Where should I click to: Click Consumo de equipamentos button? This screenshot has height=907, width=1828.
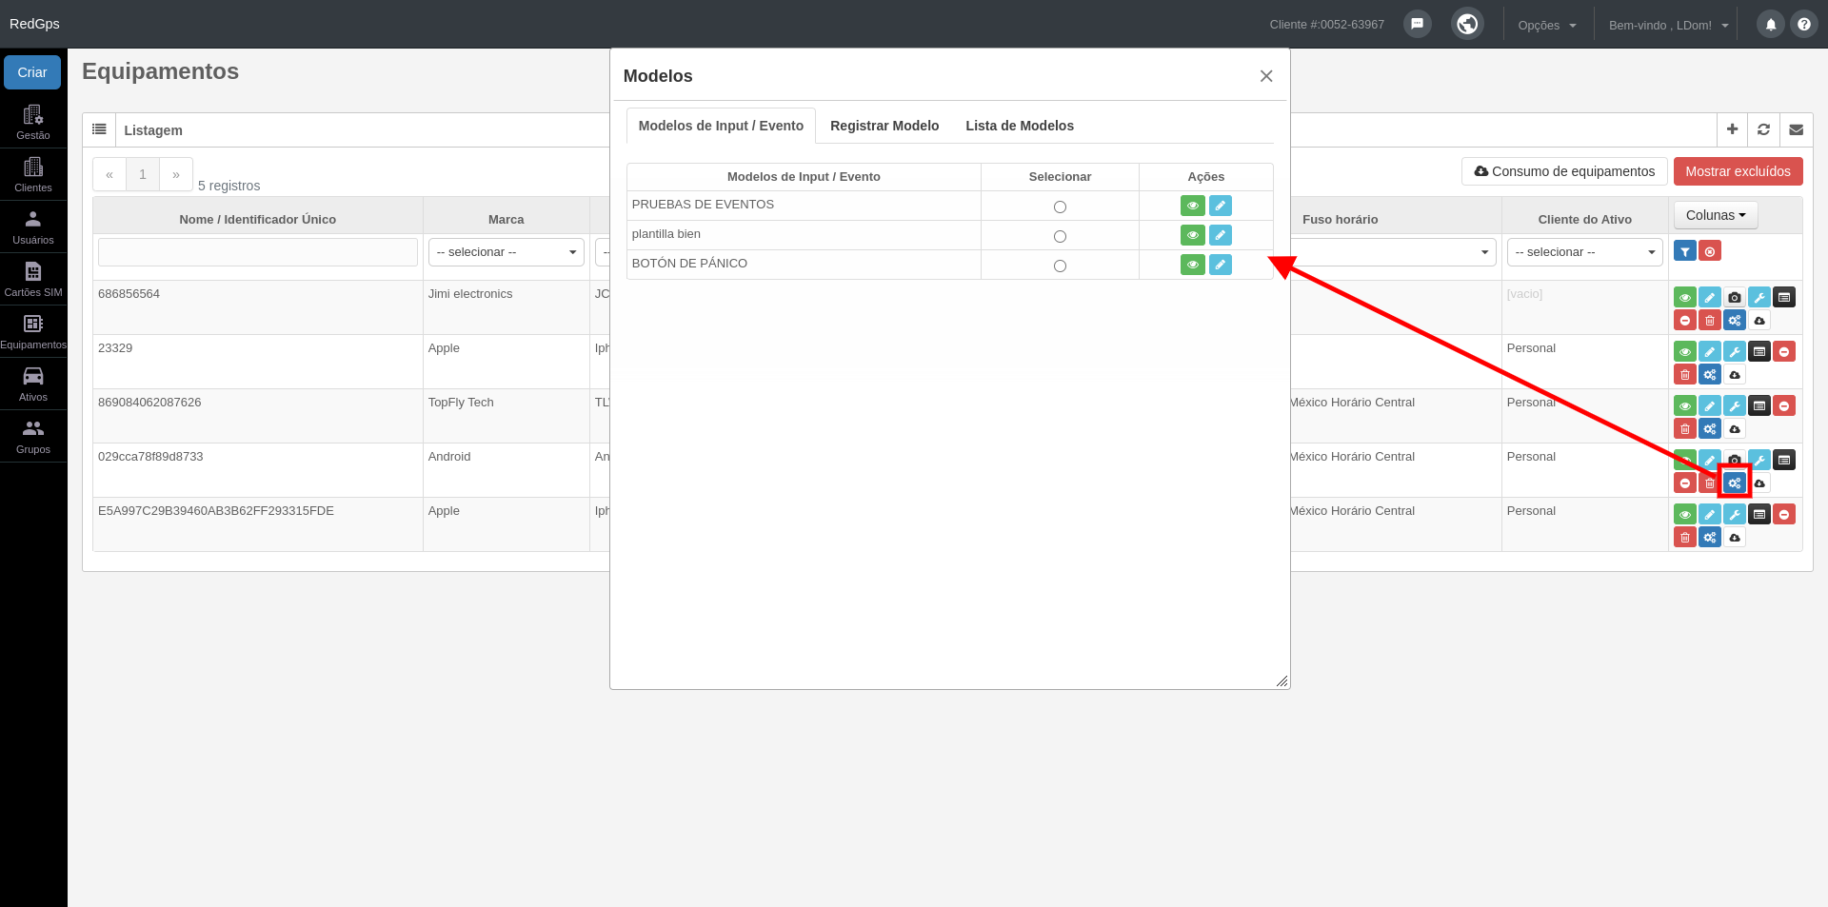point(1564,171)
